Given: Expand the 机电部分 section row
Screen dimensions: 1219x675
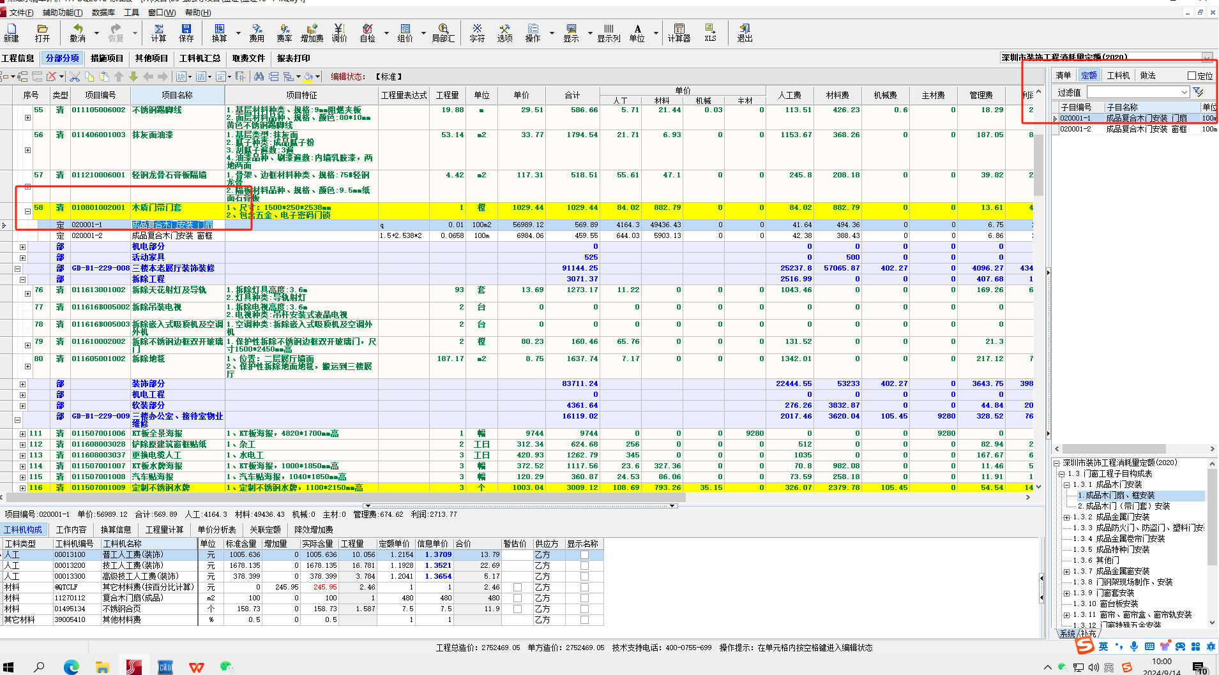Looking at the screenshot, I should tap(22, 247).
